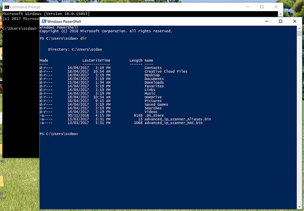Click the 'Videos' folder name

click(151, 112)
